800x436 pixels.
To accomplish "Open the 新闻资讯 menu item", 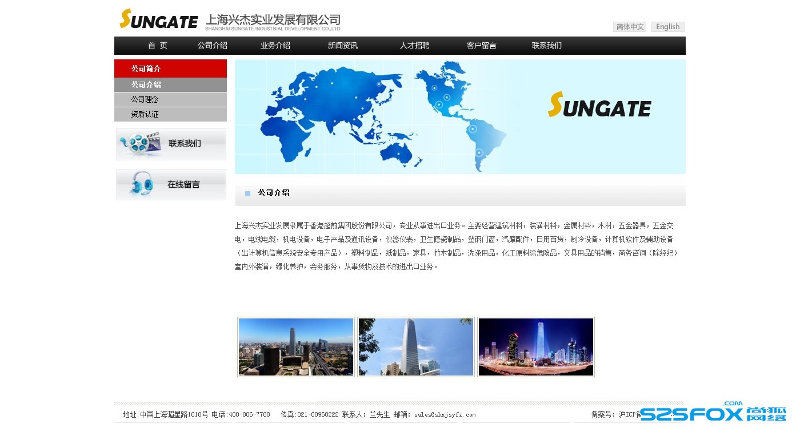I will click(x=343, y=46).
